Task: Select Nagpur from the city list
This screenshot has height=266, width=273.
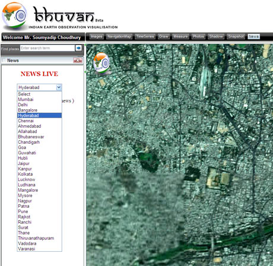Action: [x=40, y=201]
